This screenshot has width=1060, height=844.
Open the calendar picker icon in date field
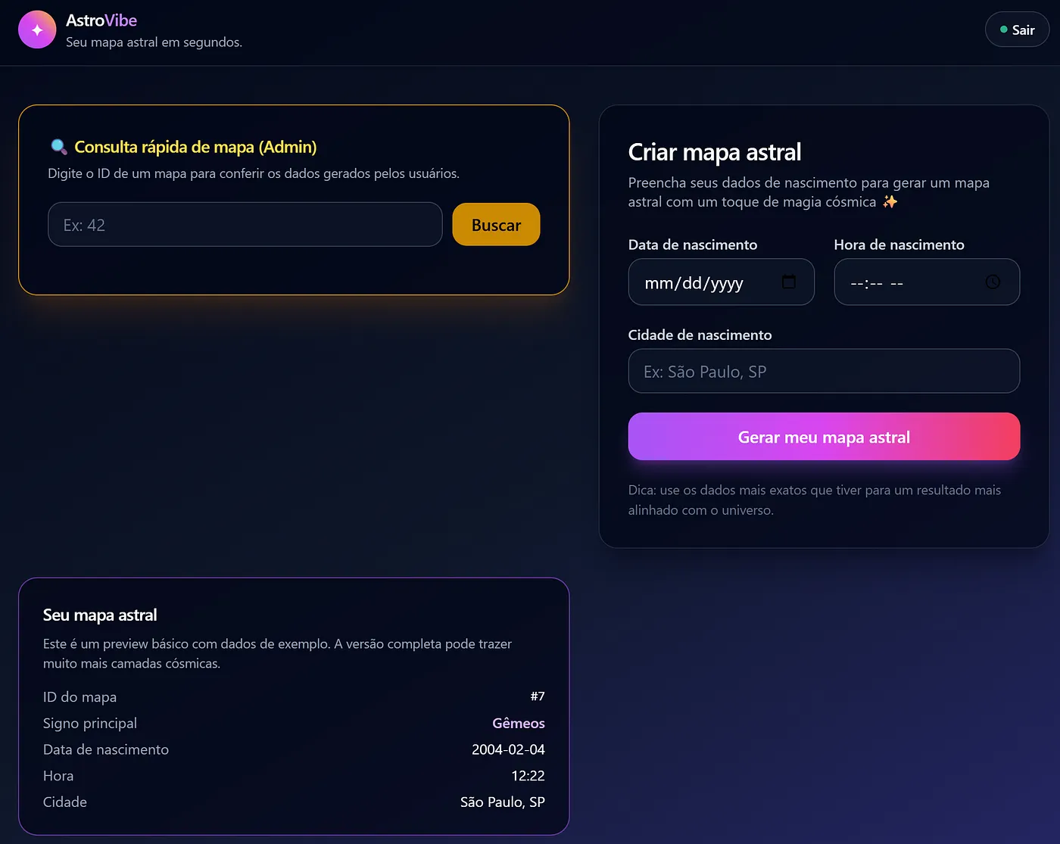tap(789, 282)
